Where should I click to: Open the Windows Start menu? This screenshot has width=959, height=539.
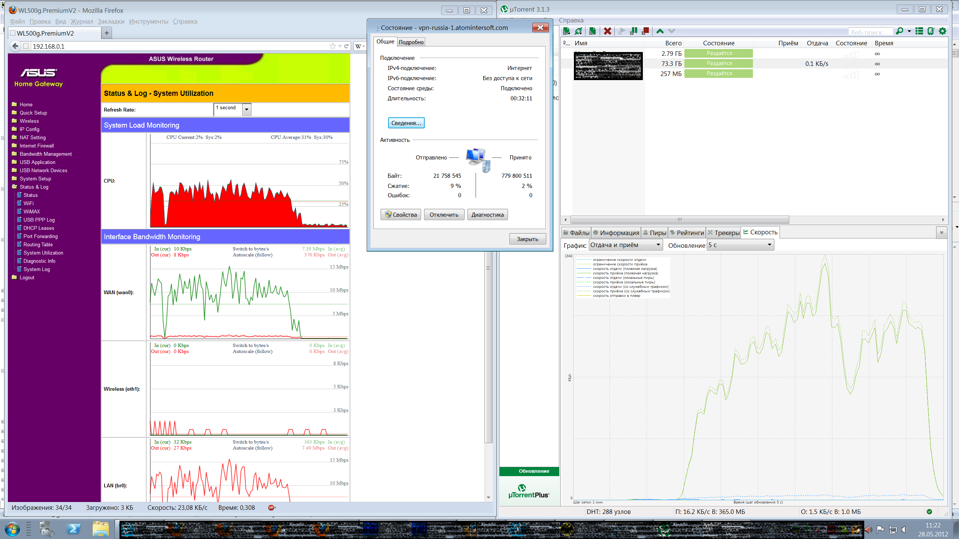12,529
